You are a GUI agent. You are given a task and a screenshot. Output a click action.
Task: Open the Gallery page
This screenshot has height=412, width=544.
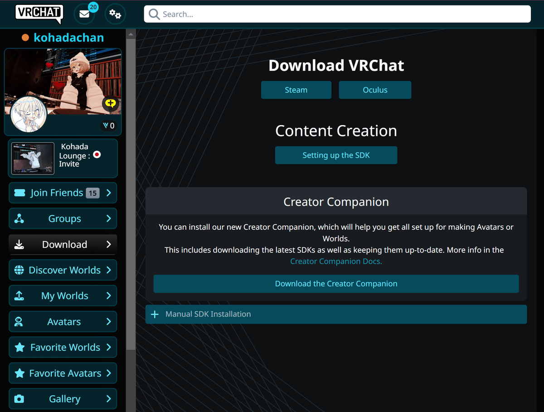(x=63, y=399)
